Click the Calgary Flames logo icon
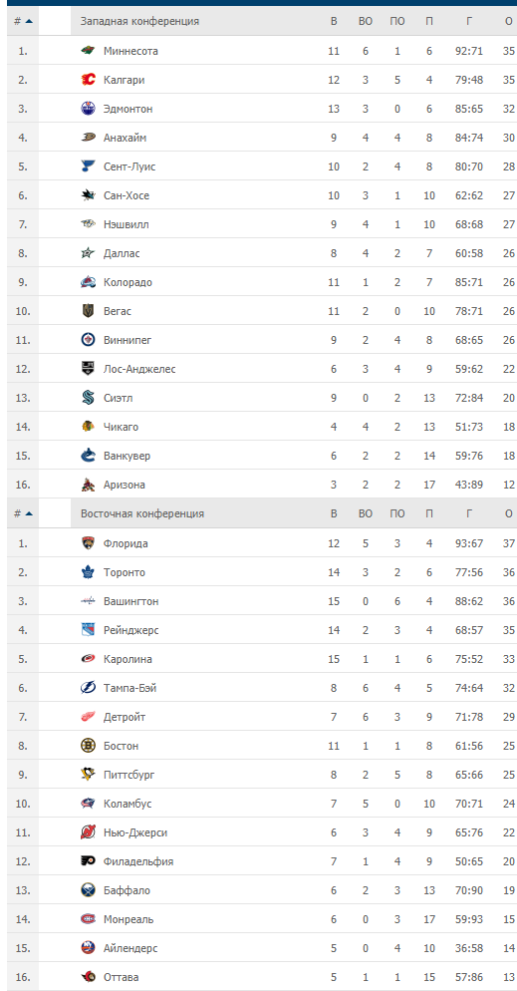 click(x=88, y=81)
